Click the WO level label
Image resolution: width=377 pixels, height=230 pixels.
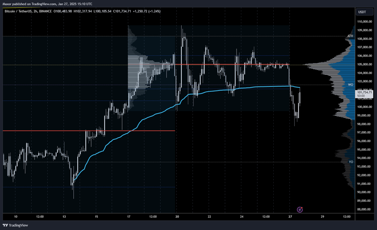coord(351,85)
